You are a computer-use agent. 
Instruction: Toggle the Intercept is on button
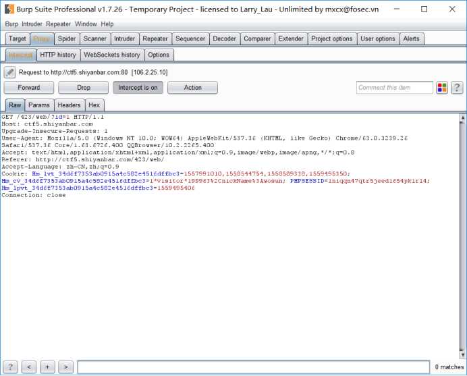click(x=138, y=88)
